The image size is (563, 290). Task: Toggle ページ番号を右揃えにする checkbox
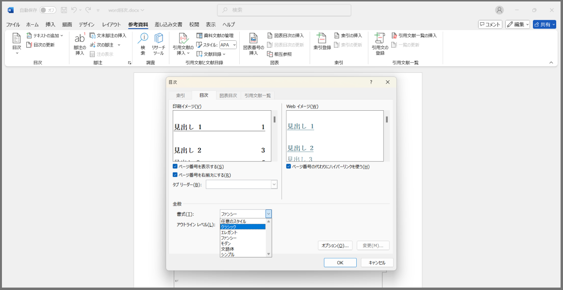175,175
